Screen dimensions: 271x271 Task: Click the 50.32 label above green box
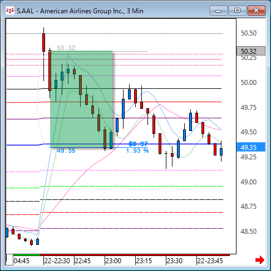coord(66,48)
